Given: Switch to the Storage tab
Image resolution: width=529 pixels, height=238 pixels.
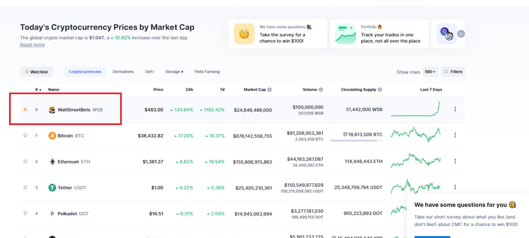Looking at the screenshot, I should 174,72.
